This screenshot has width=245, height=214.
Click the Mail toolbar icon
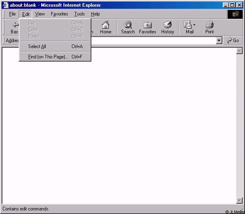tap(189, 27)
